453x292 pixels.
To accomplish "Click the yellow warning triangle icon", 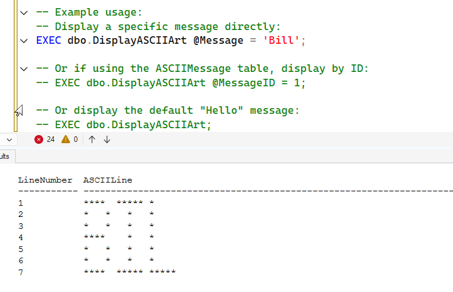I will coord(66,139).
